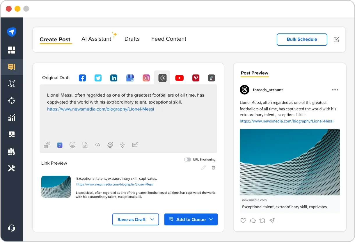Select the wrench tools icon in sidebar
This screenshot has height=242, width=355.
click(12, 168)
